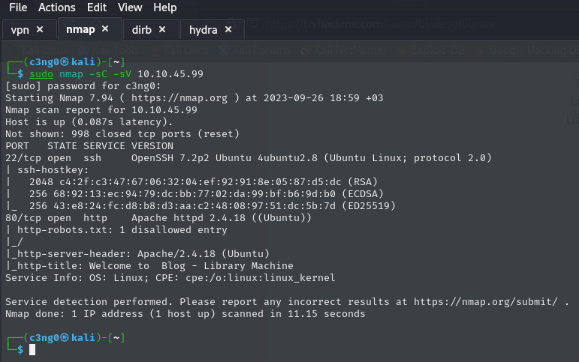The height and width of the screenshot is (362, 579).
Task: Select the active nmap tab
Action: (x=80, y=29)
